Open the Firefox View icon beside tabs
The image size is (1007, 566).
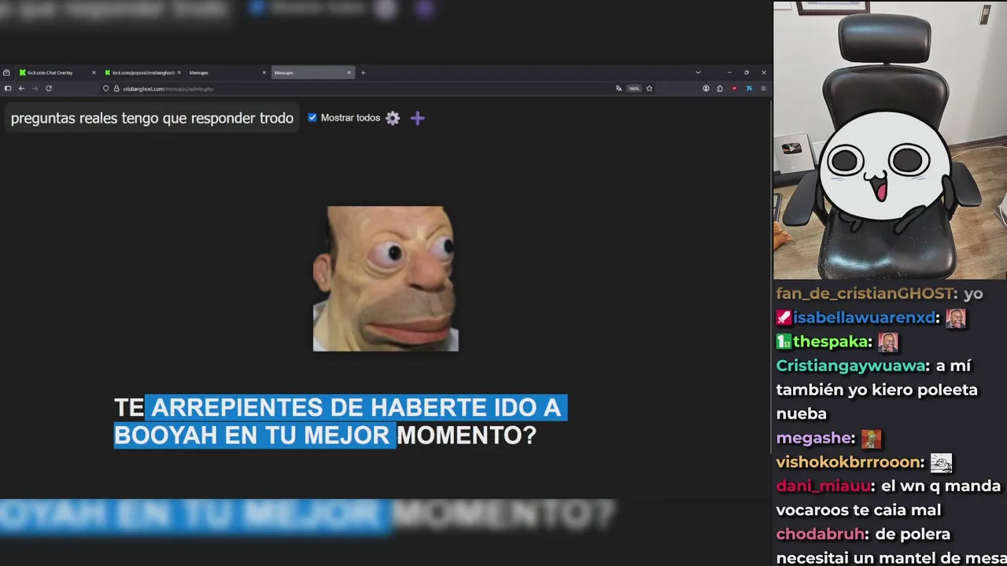click(x=6, y=72)
